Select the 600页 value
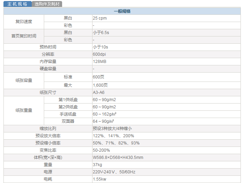Image resolution: width=245 pixels, height=183 pixels. pos(98,77)
